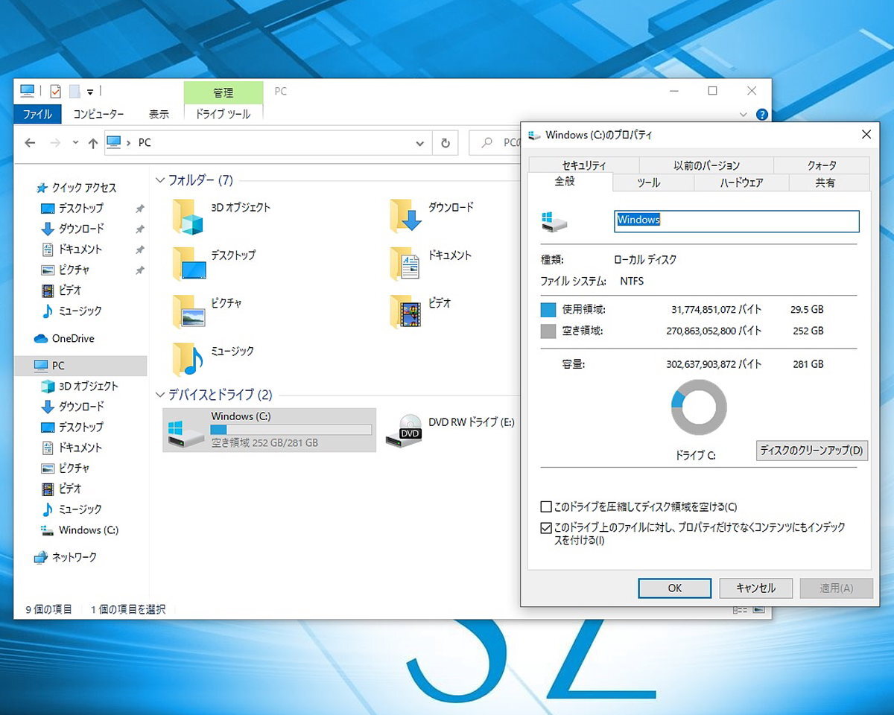Switch to large icons view in status bar
This screenshot has height=715, width=894.
pos(758,609)
